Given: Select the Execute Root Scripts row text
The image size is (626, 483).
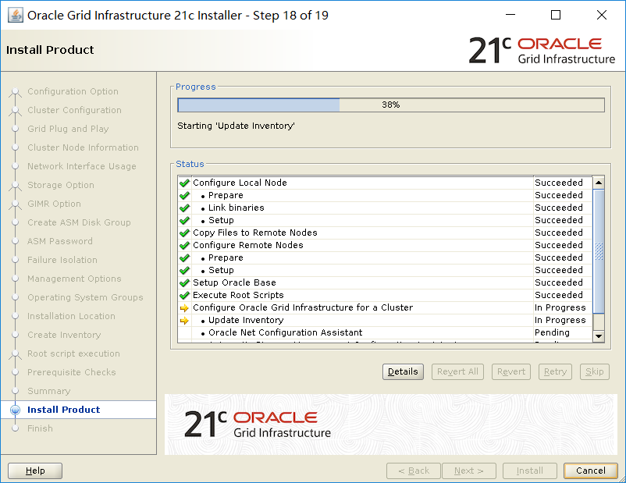Looking at the screenshot, I should tap(238, 295).
